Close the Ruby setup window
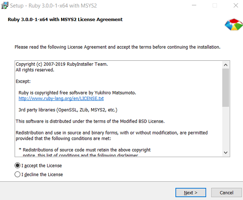The image size is (243, 200). click(x=236, y=5)
